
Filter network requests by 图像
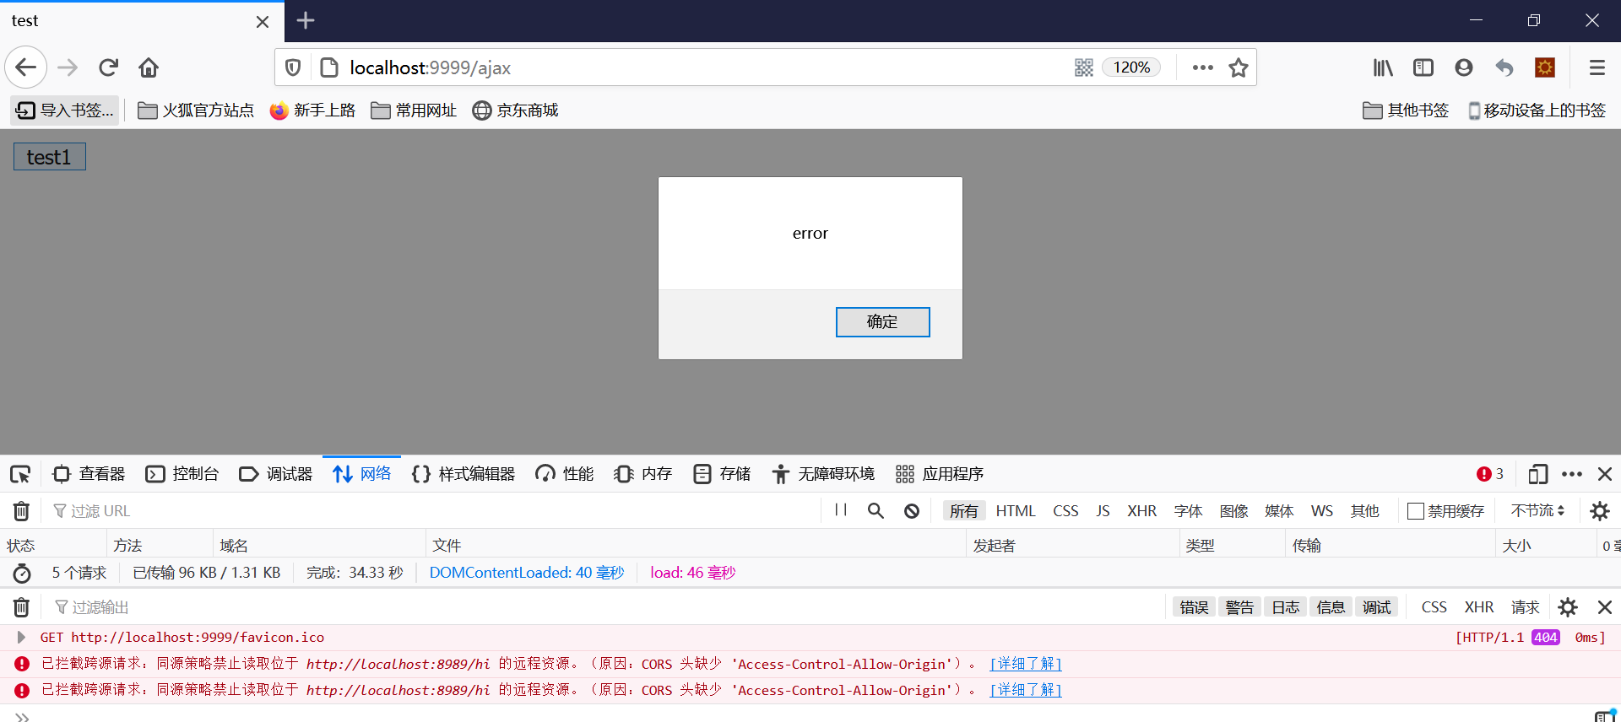tap(1233, 511)
